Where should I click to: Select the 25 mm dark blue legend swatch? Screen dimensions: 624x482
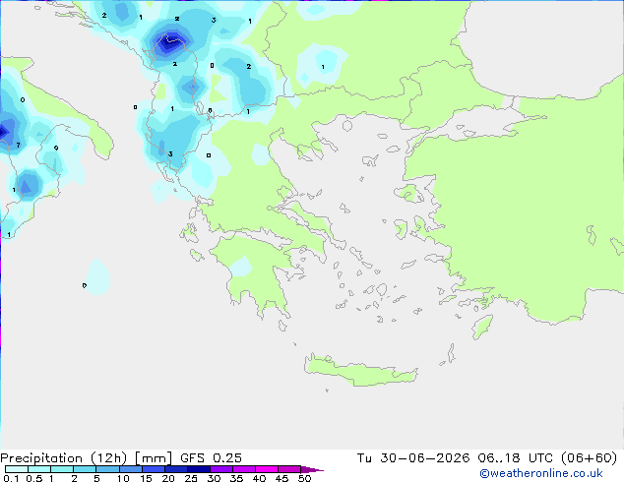tap(198, 469)
